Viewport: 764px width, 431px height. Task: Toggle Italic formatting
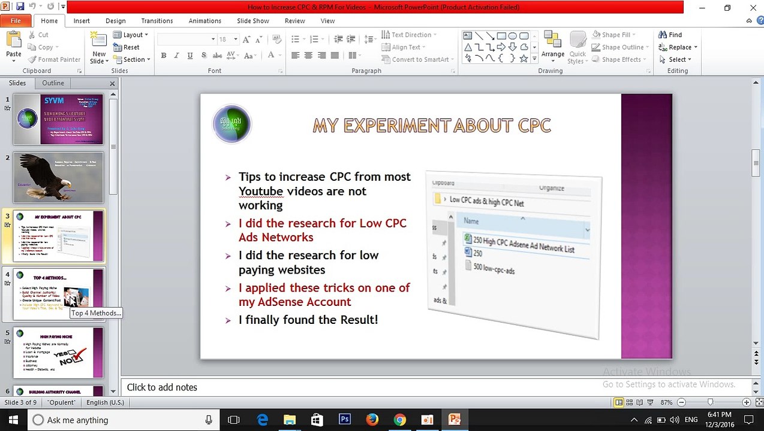(x=176, y=56)
